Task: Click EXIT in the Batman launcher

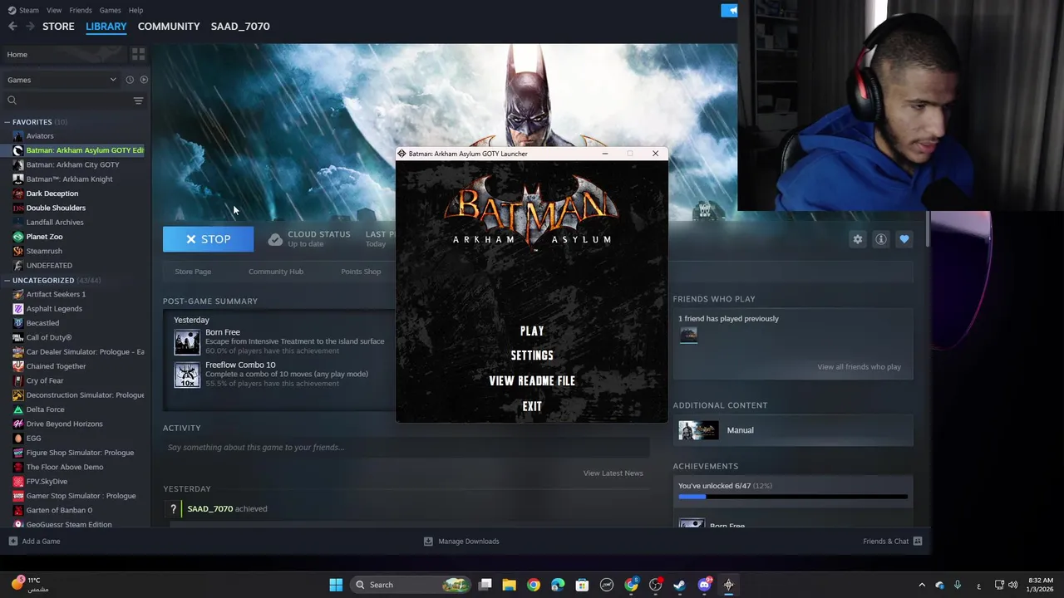Action: click(532, 407)
